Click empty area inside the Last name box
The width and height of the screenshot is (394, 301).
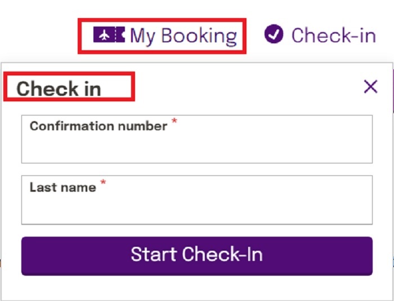tap(197, 209)
